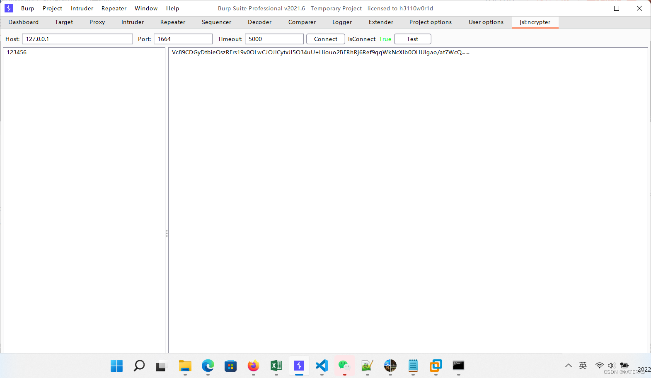Switch to the Decoder tab
Image resolution: width=651 pixels, height=378 pixels.
point(260,22)
